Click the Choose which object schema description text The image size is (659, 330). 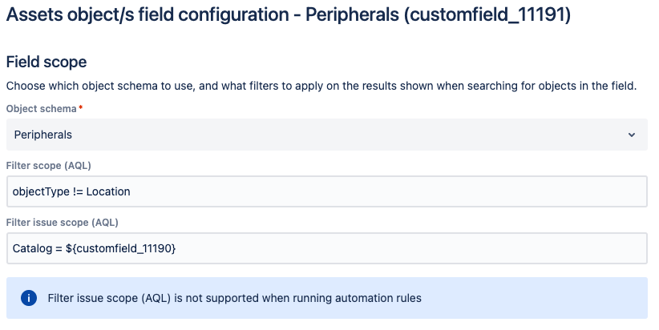(x=321, y=86)
